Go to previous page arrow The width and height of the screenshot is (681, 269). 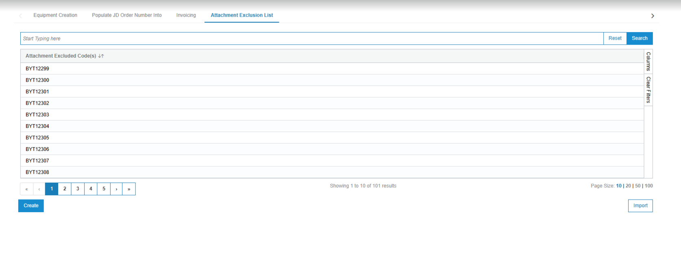point(39,189)
